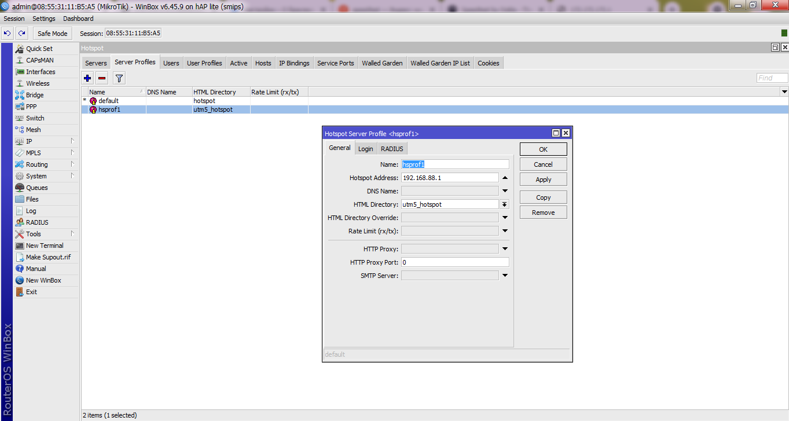Expand the DNS Name field arrow
This screenshot has height=421, width=789.
pyautogui.click(x=505, y=191)
